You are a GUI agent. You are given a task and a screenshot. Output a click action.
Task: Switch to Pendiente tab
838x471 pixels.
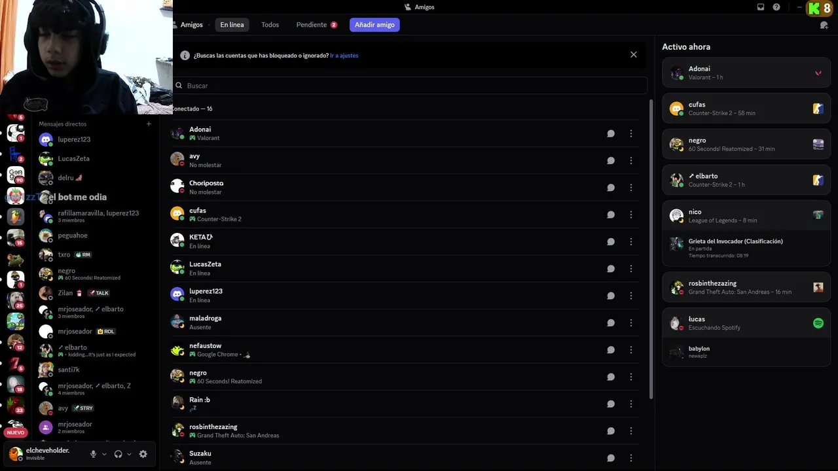(x=317, y=25)
